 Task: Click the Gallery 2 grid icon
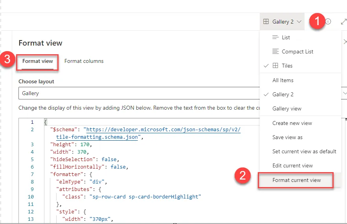click(266, 22)
